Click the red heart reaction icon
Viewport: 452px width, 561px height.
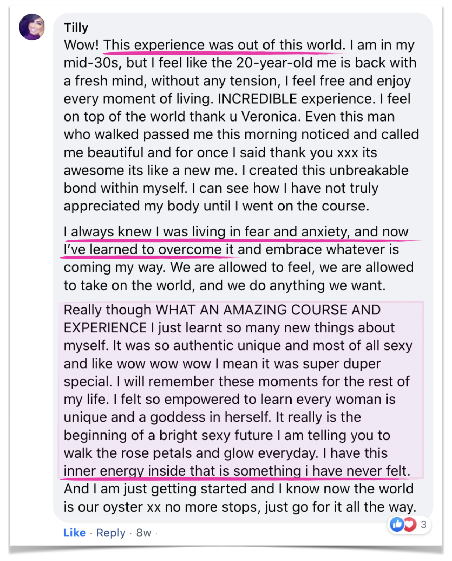point(409,524)
